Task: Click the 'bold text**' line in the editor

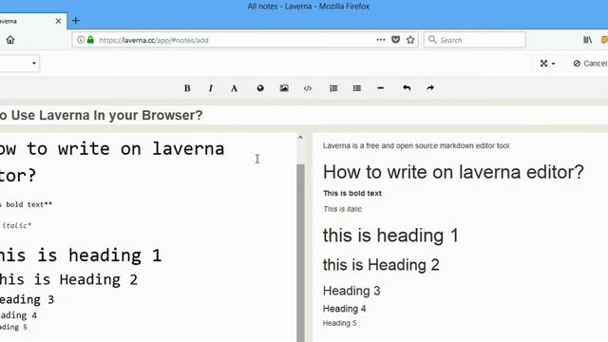Action: [26, 204]
